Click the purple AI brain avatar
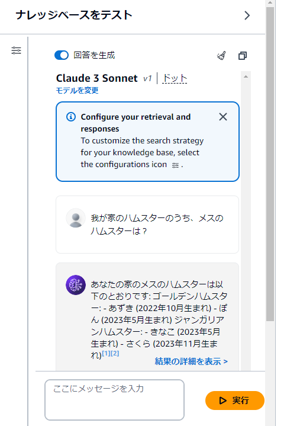 tap(76, 285)
